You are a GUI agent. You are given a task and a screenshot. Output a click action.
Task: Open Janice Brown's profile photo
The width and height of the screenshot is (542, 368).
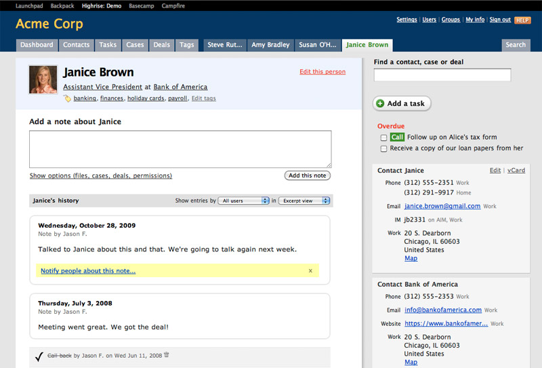(x=43, y=79)
